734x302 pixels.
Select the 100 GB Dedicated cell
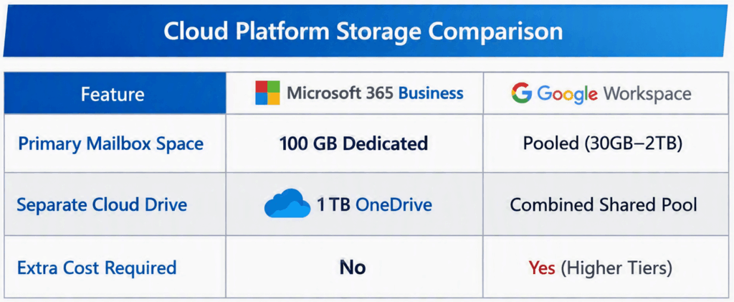coord(354,143)
